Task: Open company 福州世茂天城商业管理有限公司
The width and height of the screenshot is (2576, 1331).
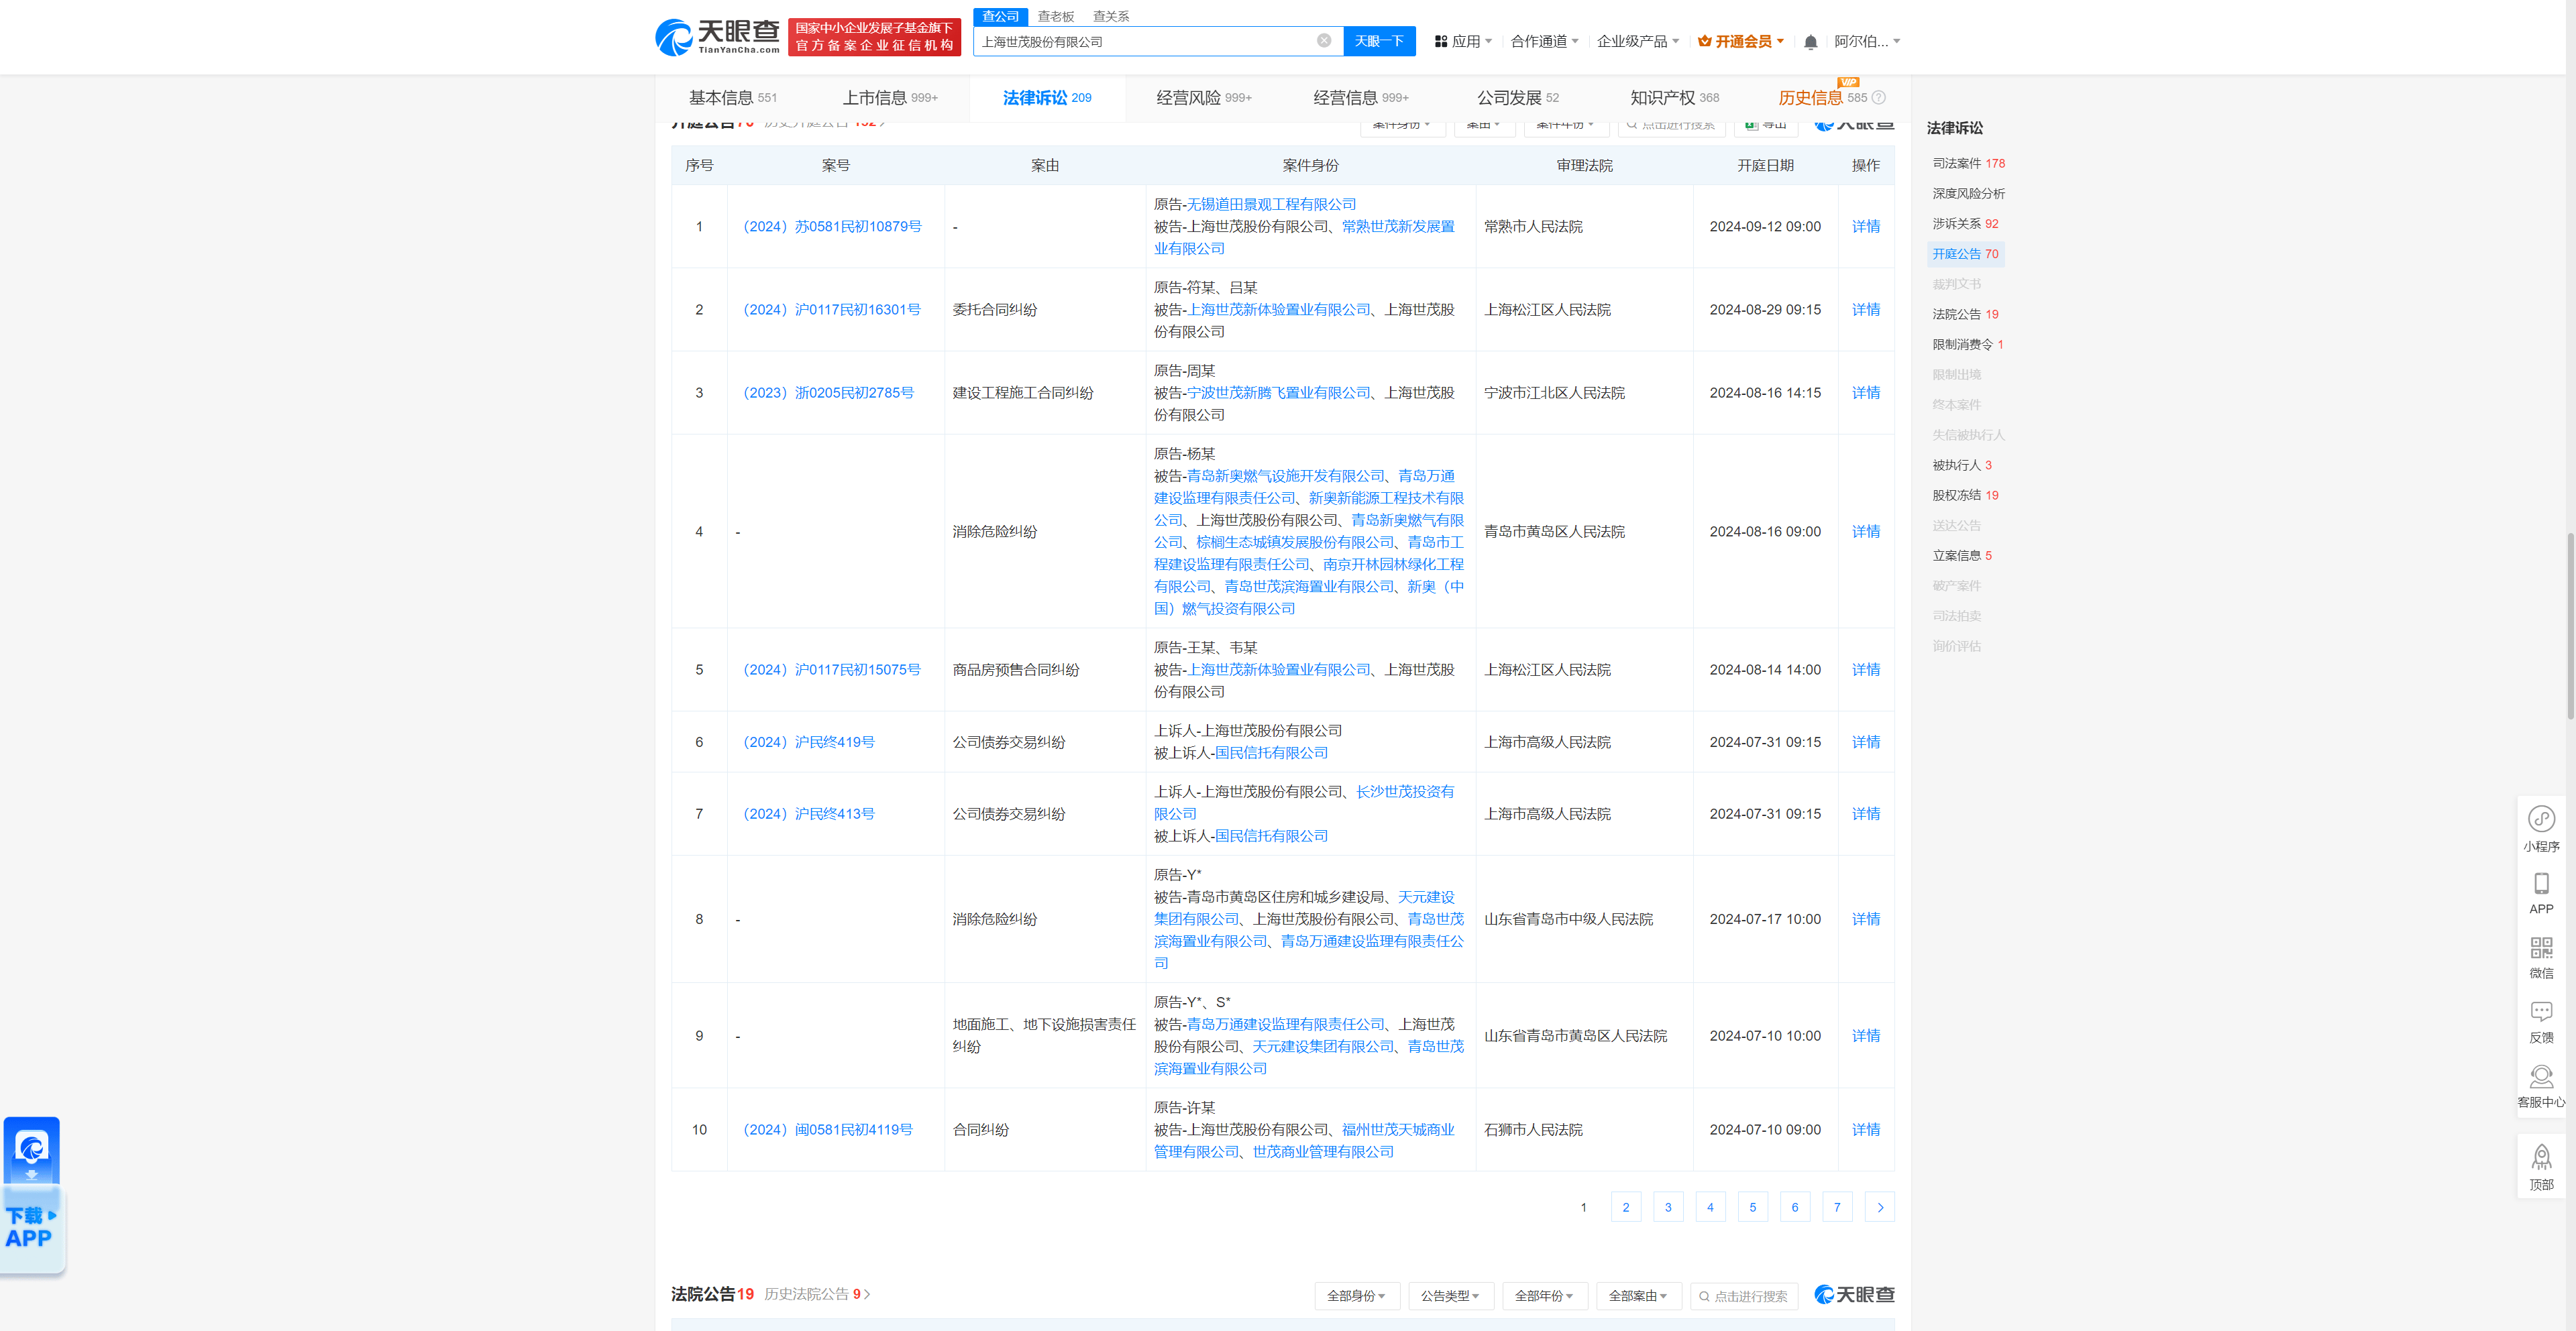Action: [1304, 1140]
